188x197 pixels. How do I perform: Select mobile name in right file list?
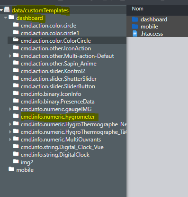(149, 27)
